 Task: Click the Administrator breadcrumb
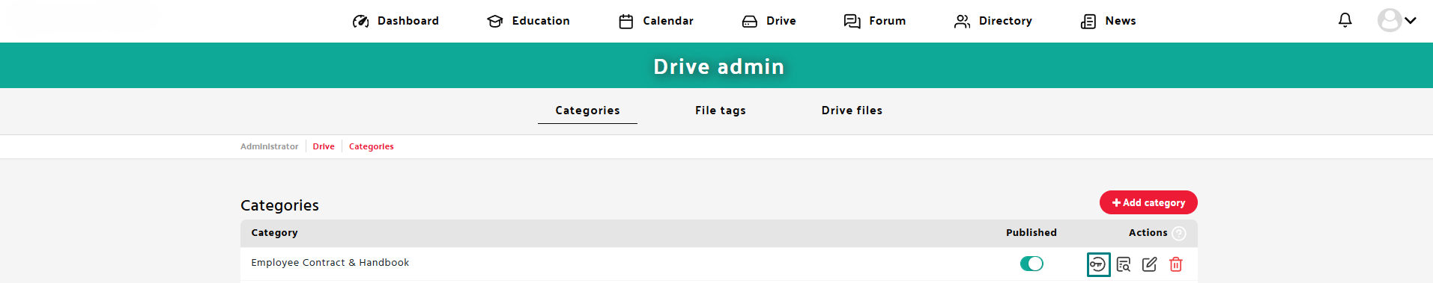(x=269, y=146)
